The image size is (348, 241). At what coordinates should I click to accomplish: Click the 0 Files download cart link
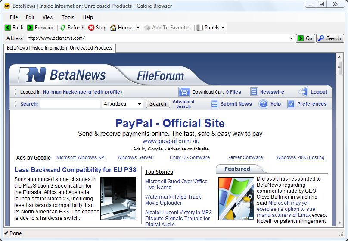click(233, 92)
